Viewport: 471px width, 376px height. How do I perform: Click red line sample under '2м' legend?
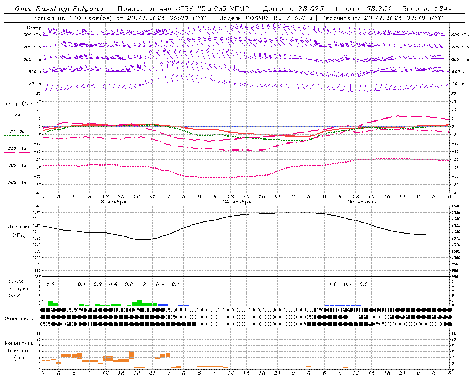[17, 119]
